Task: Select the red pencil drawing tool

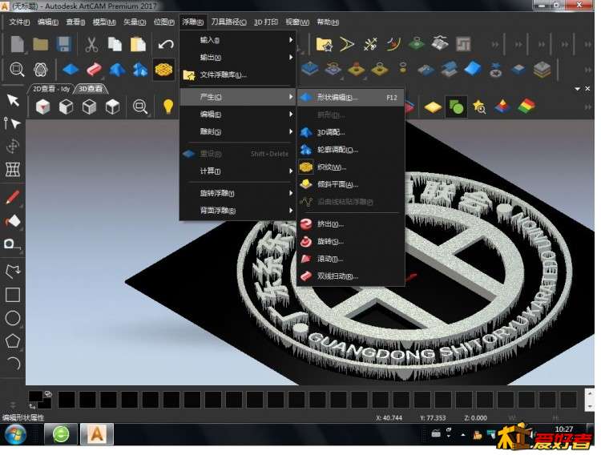Action: click(13, 198)
